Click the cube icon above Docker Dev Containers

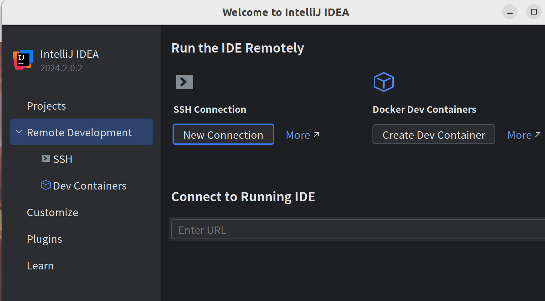click(x=383, y=82)
